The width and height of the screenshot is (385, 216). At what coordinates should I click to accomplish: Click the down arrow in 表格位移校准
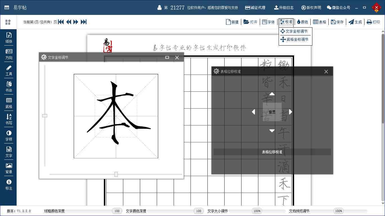point(272,130)
